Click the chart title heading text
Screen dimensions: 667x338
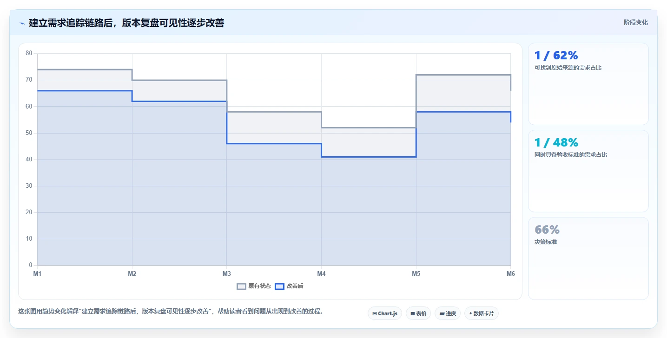pos(126,23)
